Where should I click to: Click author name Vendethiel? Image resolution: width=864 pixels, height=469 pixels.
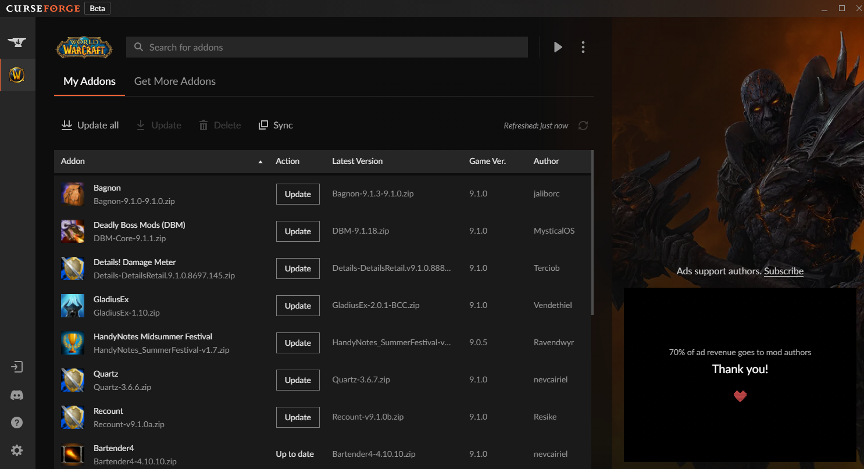coord(553,305)
